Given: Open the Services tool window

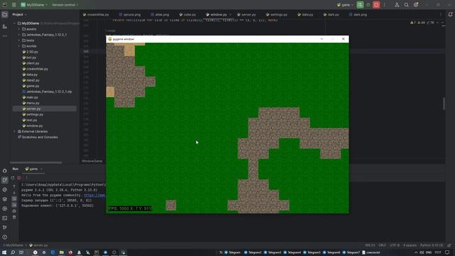Looking at the screenshot, I should pyautogui.click(x=5, y=208).
